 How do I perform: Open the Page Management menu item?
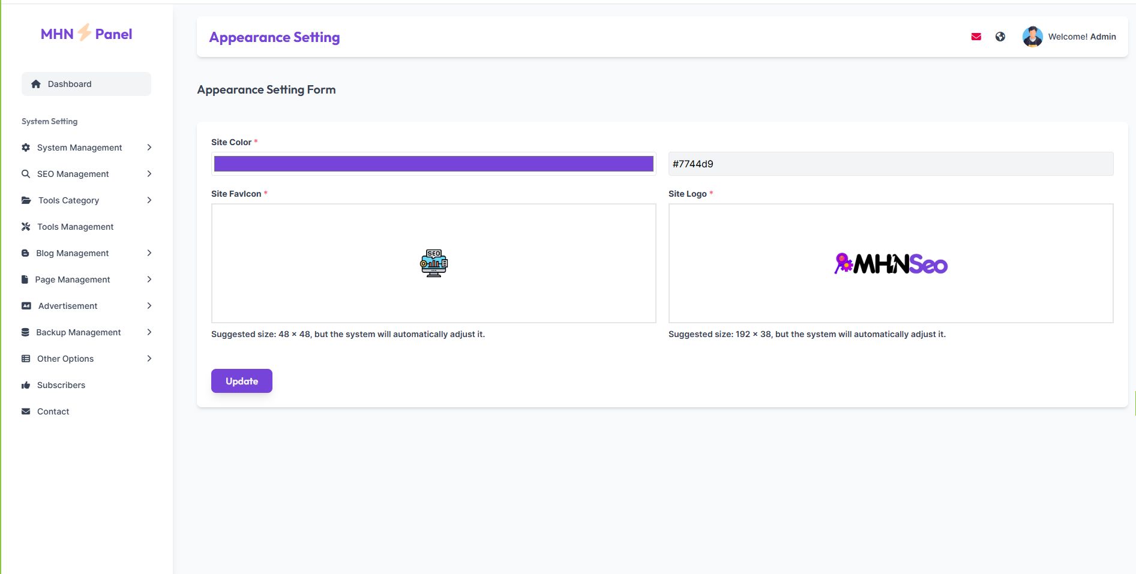pyautogui.click(x=73, y=280)
